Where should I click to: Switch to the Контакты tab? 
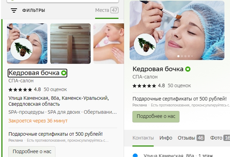pyautogui.click(x=143, y=138)
